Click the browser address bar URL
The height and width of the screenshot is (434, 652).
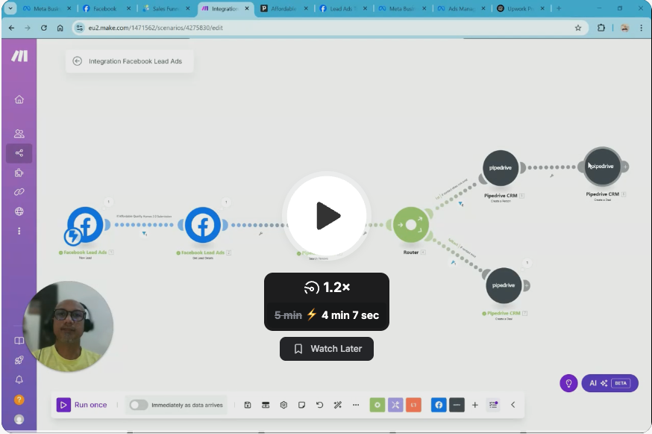click(155, 28)
